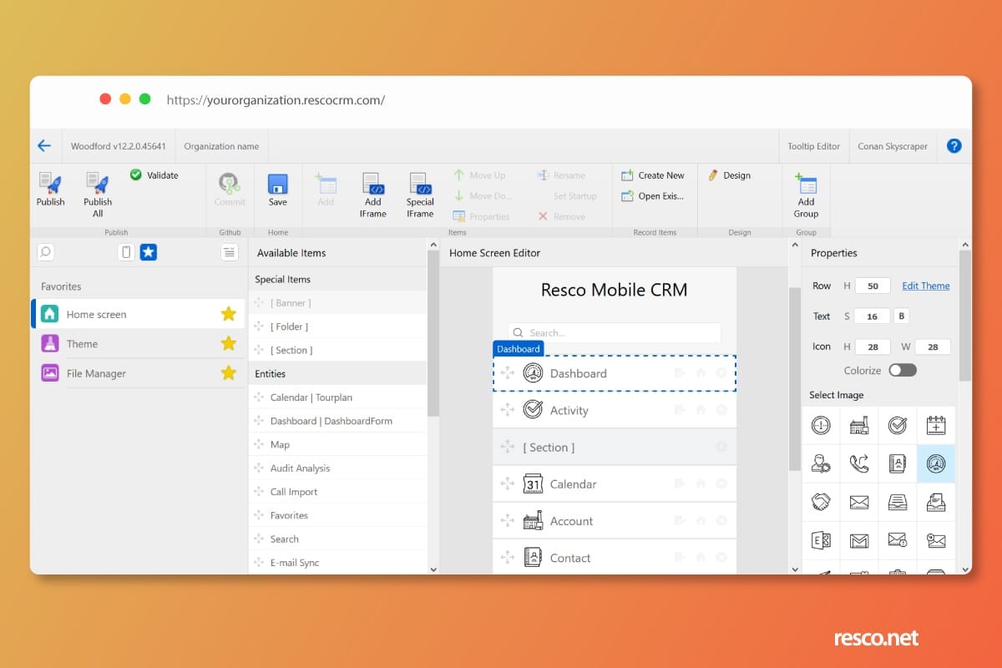
Task: Save the project with the floppy disk icon
Action: click(278, 190)
